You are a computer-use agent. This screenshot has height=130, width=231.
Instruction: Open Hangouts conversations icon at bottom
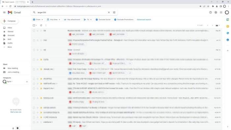[17, 128]
